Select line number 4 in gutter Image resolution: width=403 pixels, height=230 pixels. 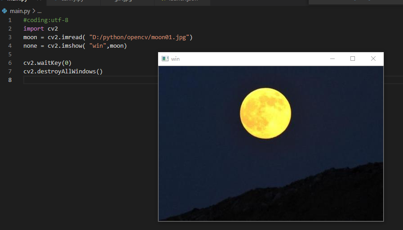(10, 46)
